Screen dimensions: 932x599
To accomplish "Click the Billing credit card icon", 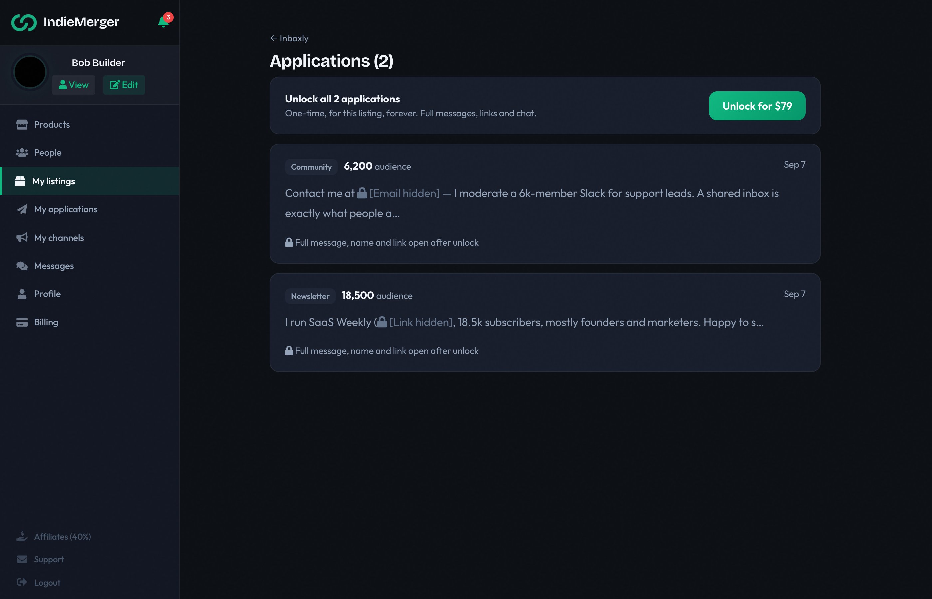I will coord(22,322).
